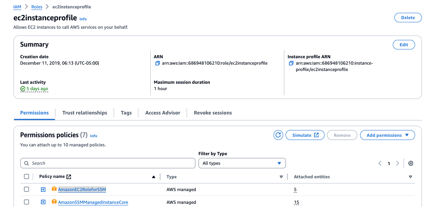The image size is (447, 207).
Task: Go to next page of policies
Action: 398,164
